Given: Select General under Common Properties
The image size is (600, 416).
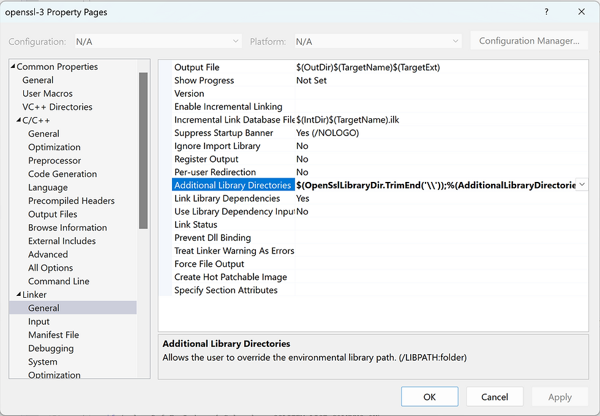Looking at the screenshot, I should [x=38, y=80].
